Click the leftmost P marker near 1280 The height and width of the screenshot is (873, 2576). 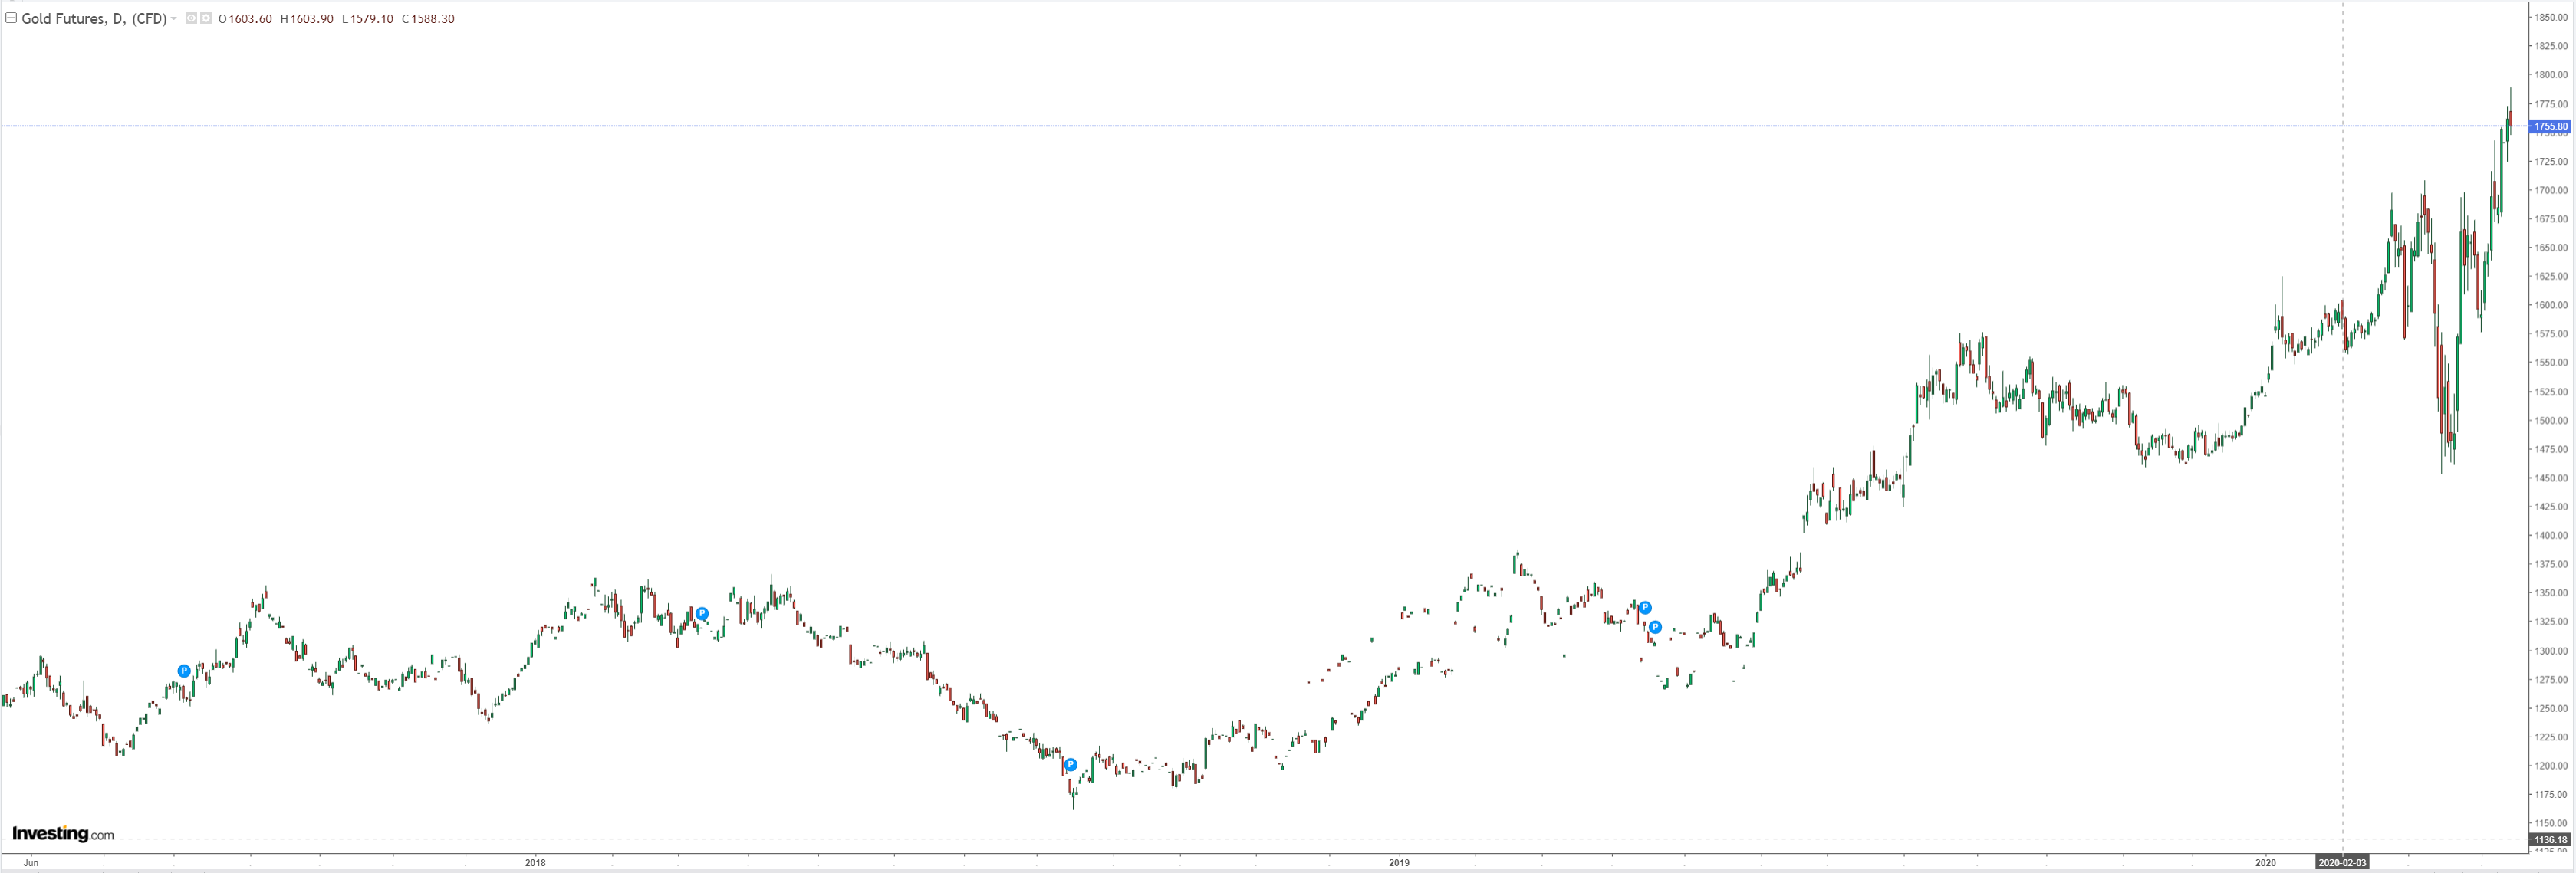[x=184, y=671]
